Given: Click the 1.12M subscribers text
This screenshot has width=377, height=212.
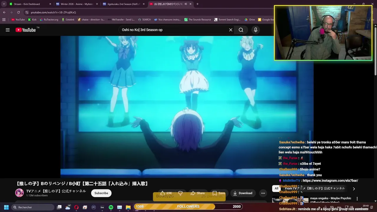Looking at the screenshot, I should click(37, 196).
